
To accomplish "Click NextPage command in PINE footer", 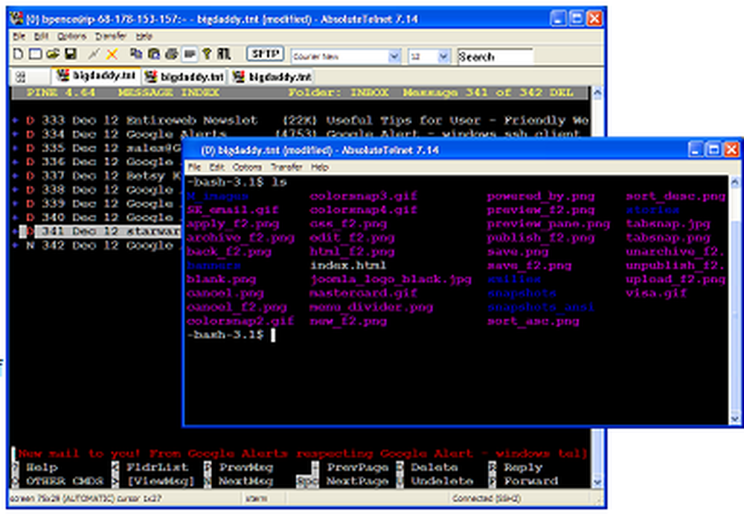I will (358, 481).
